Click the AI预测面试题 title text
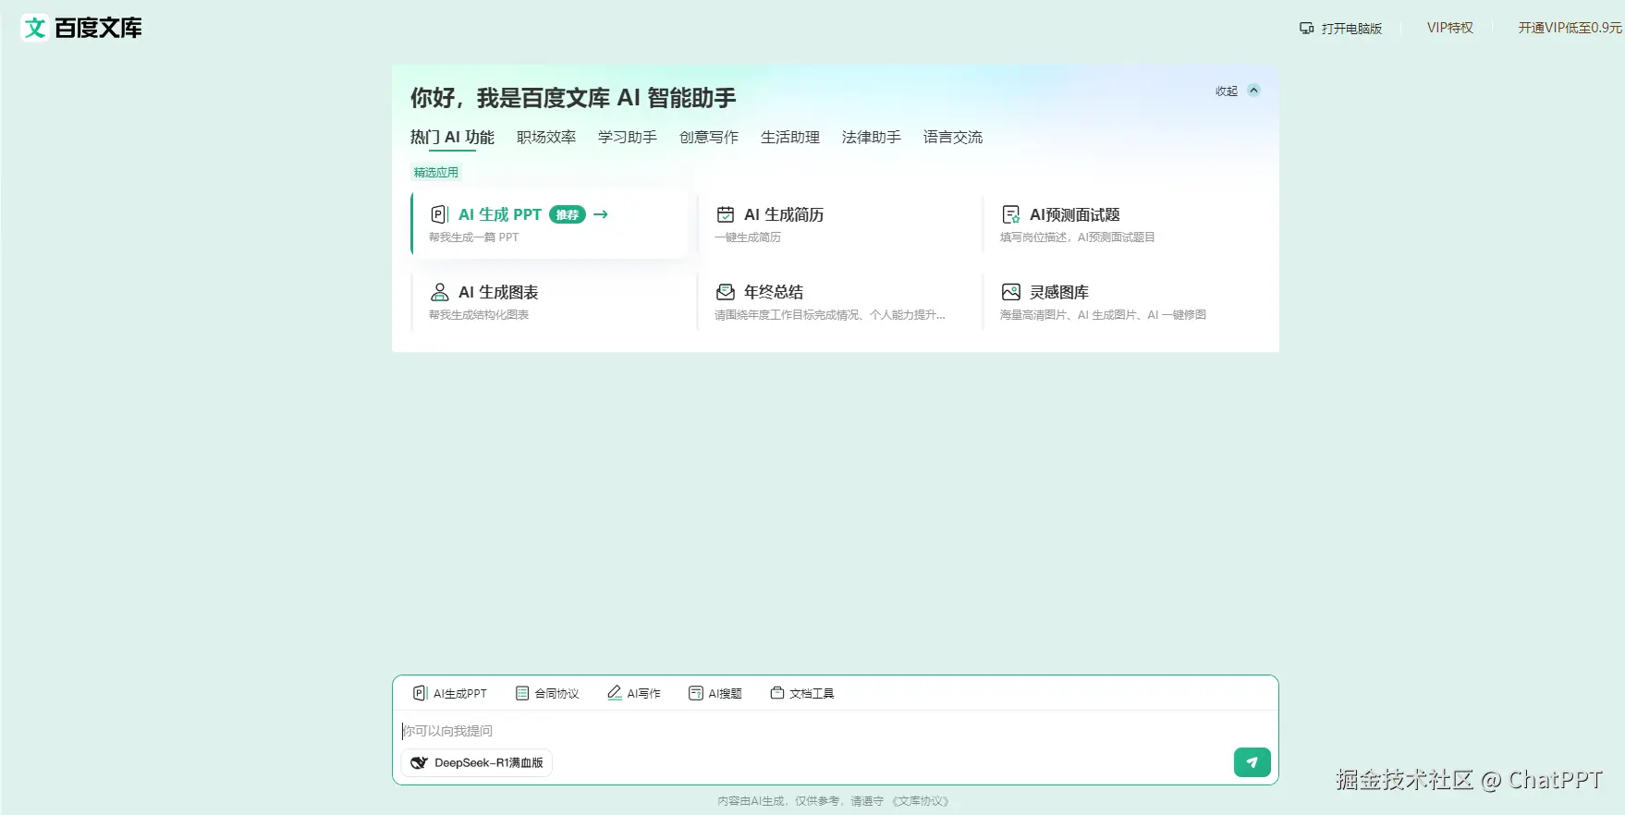 (x=1075, y=214)
